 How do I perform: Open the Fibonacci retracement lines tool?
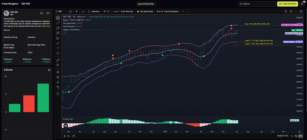click(58, 28)
